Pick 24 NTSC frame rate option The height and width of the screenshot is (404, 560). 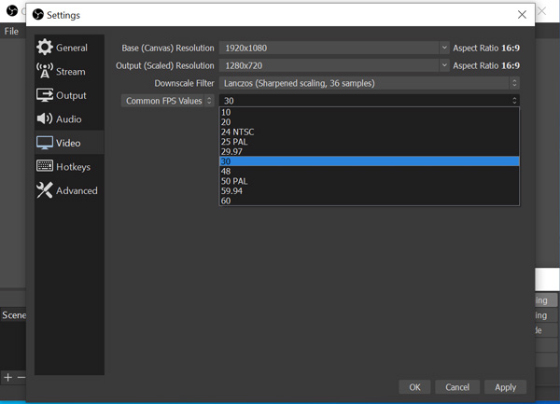237,132
